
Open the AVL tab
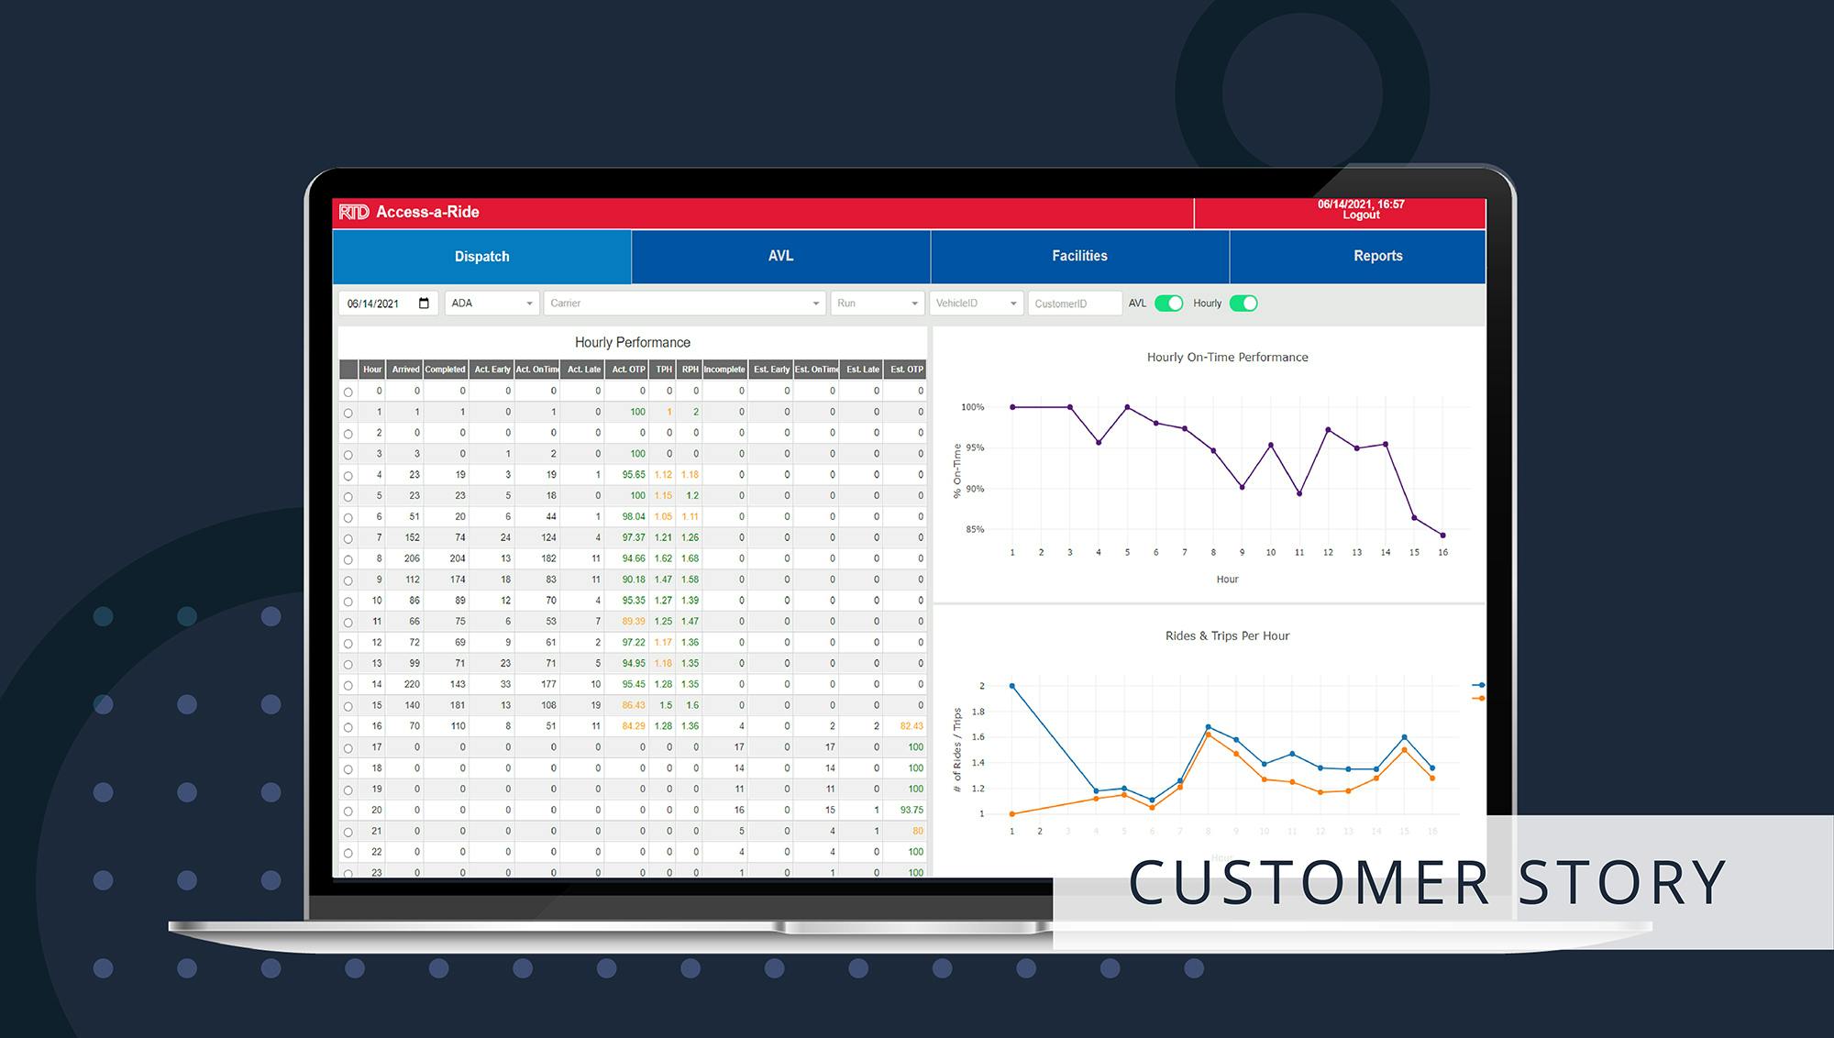780,257
